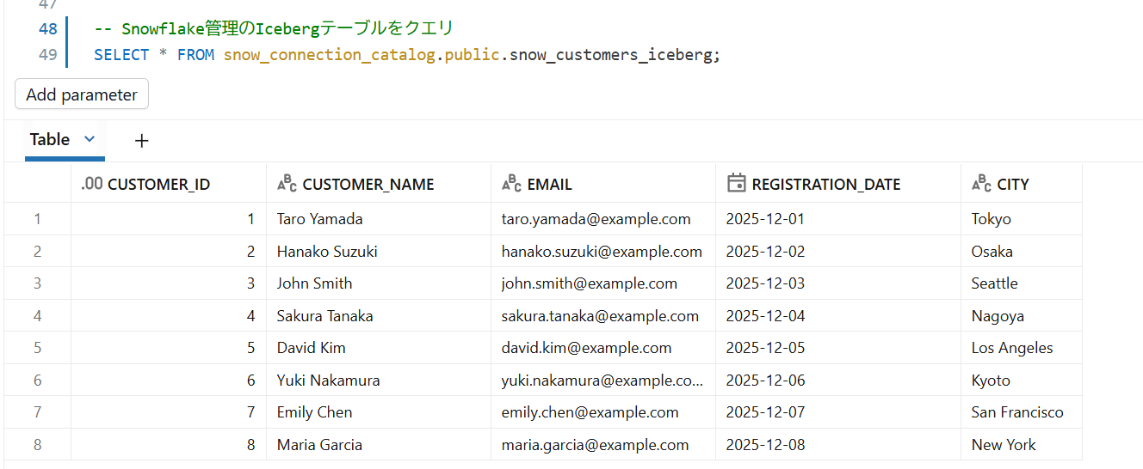Select the Table results tab
Viewport: 1143px width, 469px height.
[50, 139]
